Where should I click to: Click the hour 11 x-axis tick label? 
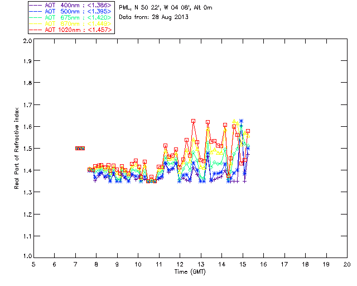[x=159, y=264]
